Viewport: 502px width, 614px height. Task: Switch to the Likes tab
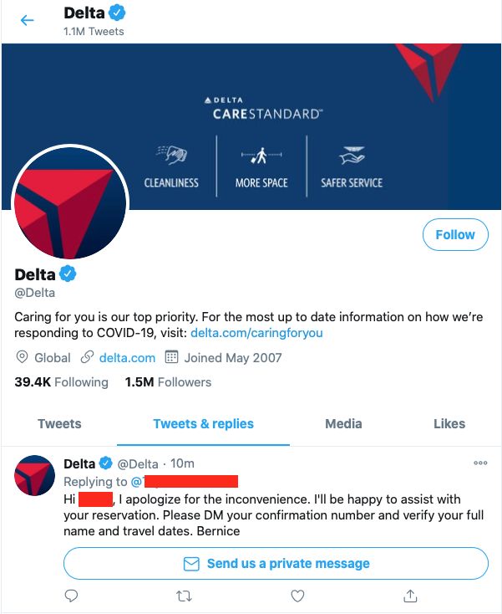click(x=449, y=423)
